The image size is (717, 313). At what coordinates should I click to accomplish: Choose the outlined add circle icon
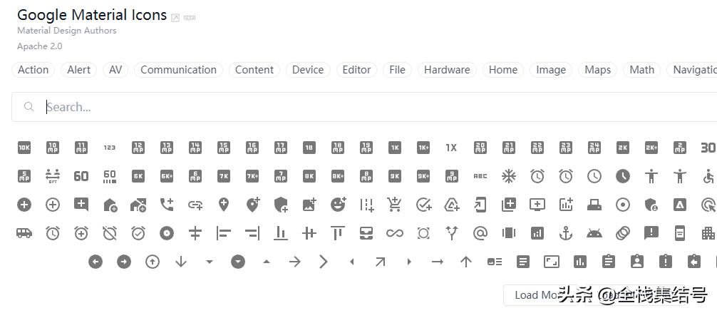(x=53, y=205)
